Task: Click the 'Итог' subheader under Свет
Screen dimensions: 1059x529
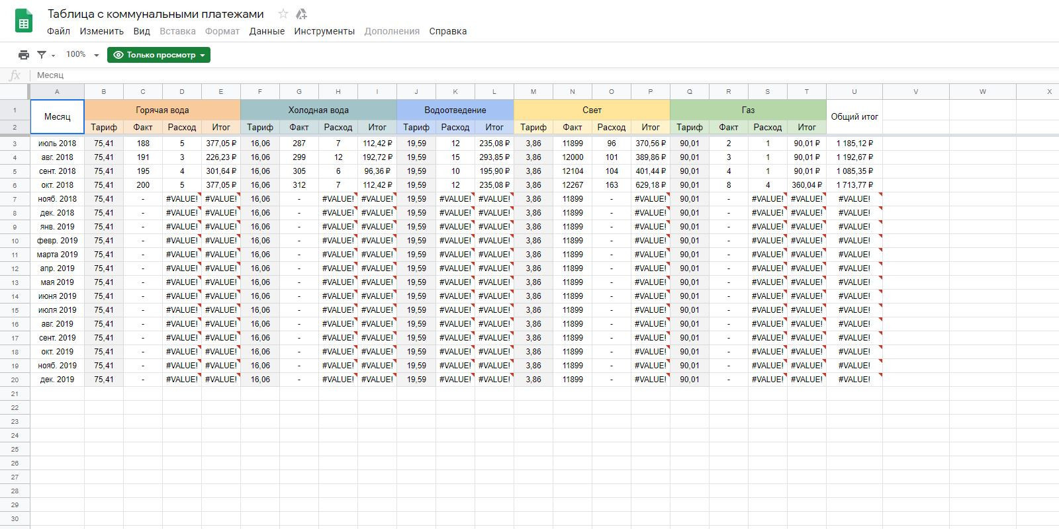Action: 651,127
